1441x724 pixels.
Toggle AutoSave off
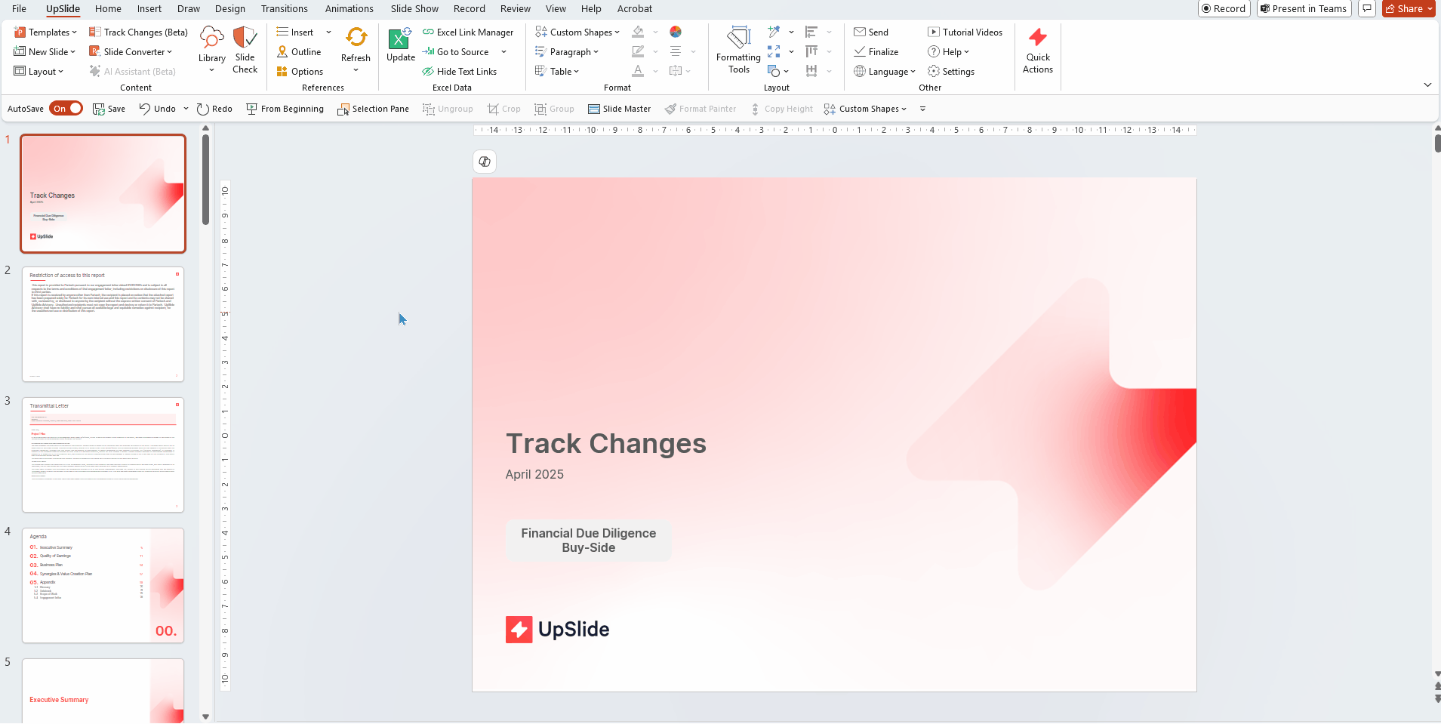click(66, 108)
